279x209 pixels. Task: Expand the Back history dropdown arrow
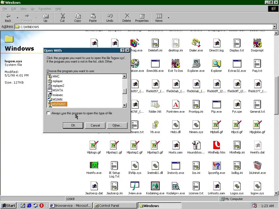[17, 18]
